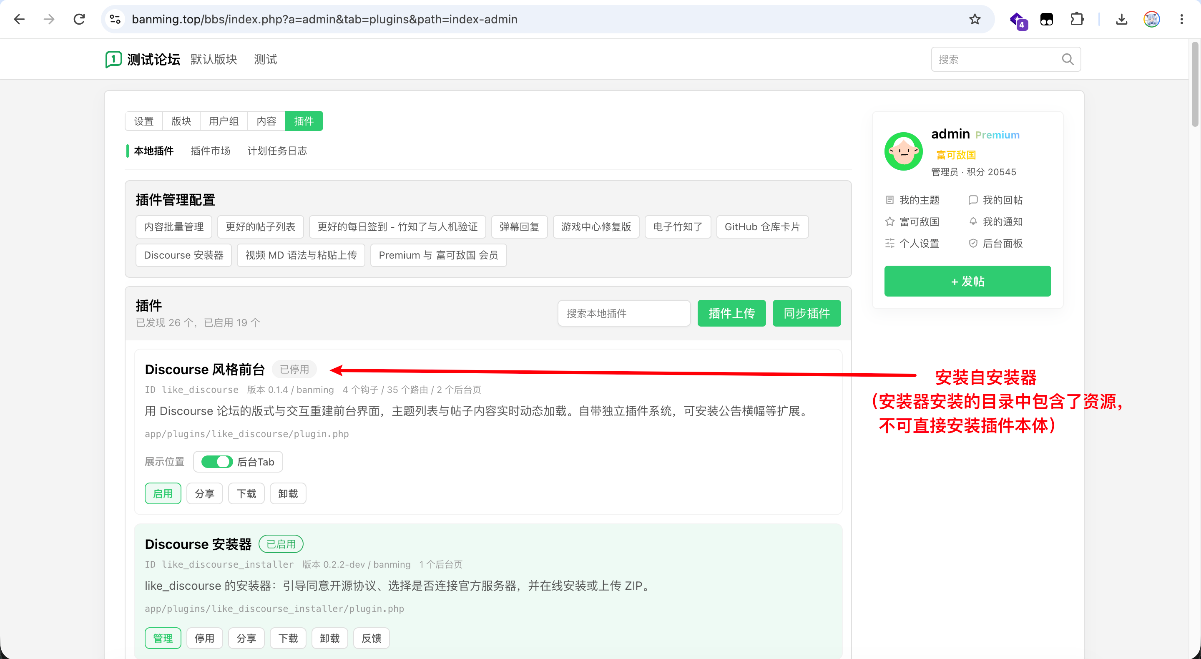Image resolution: width=1201 pixels, height=659 pixels.
Task: Share the Discourse 风格前台 plugin
Action: click(205, 493)
